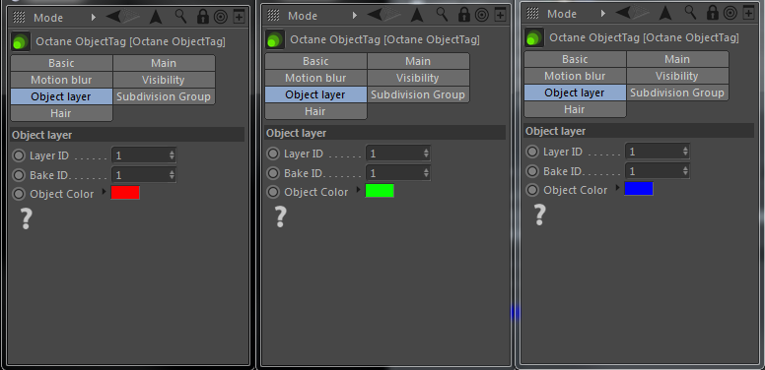Click the help question mark in the right (blue) panel

[x=539, y=215]
